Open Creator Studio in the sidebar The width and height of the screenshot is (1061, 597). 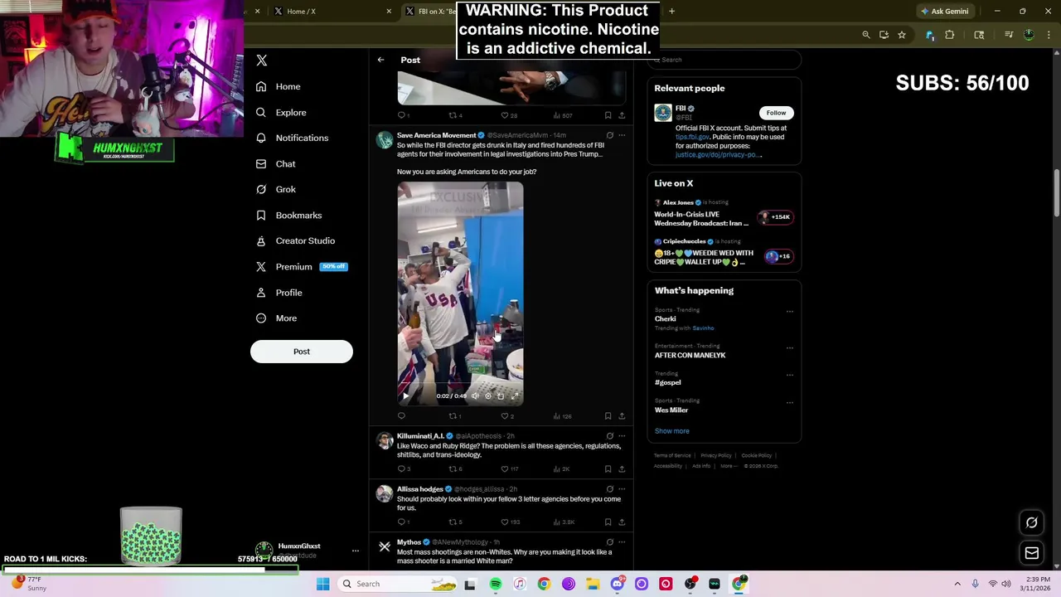click(296, 240)
